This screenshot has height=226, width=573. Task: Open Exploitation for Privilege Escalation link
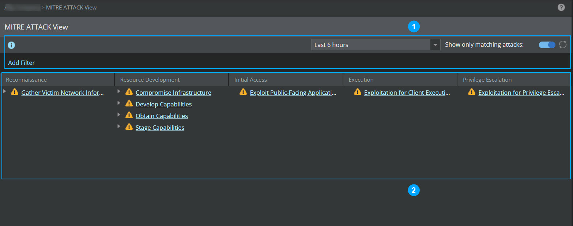pos(521,93)
